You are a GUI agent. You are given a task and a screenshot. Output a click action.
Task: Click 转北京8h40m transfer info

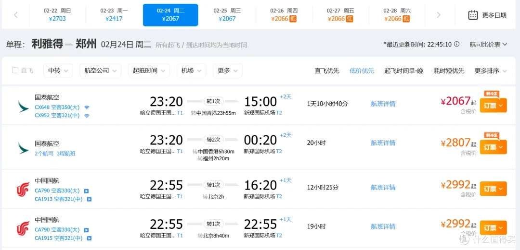(213, 236)
